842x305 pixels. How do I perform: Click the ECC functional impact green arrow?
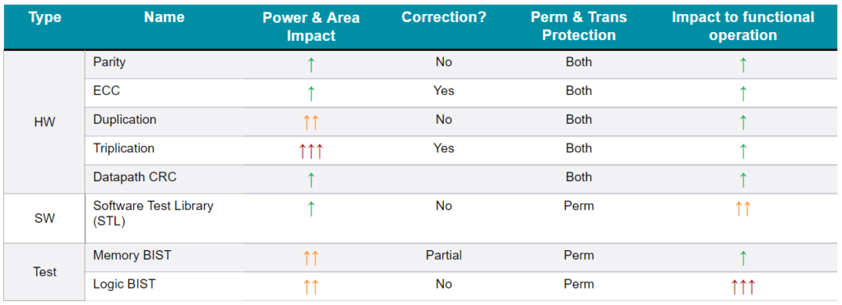point(743,93)
